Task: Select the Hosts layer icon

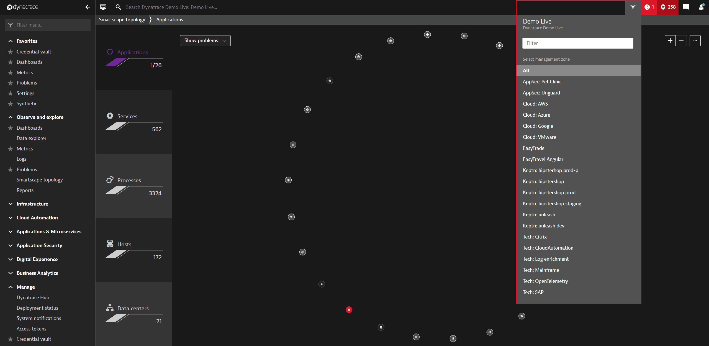Action: pos(110,244)
